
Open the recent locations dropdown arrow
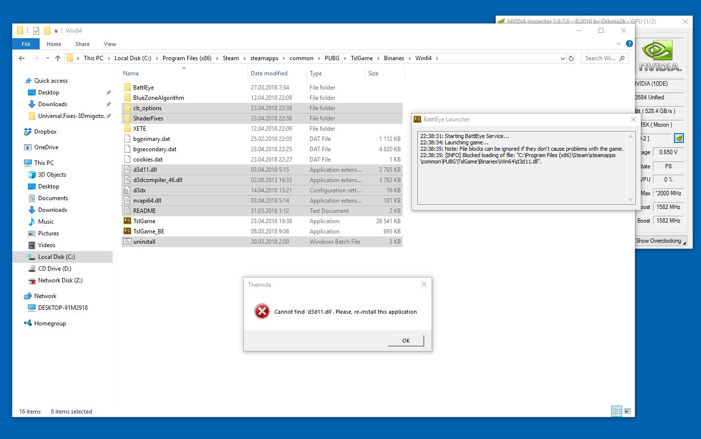tap(48, 58)
